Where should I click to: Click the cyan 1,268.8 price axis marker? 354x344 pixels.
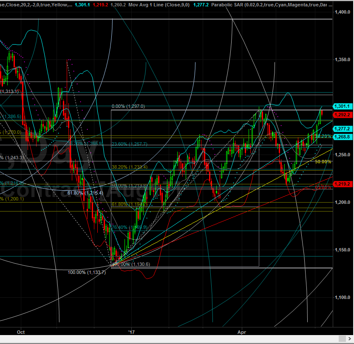coord(343,137)
